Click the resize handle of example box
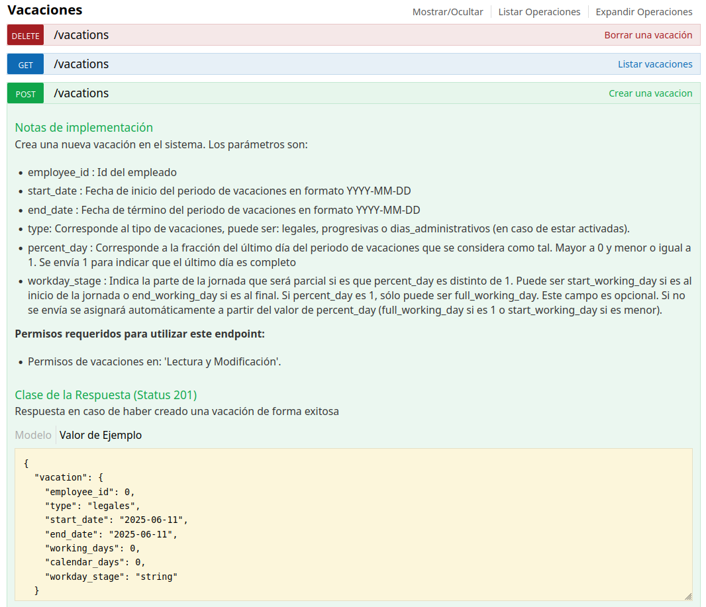Screen dimensions: 706x607 coord(688,596)
